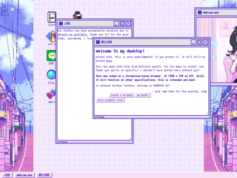
Task: Open the 'full credits list' button
Action: [110, 100]
